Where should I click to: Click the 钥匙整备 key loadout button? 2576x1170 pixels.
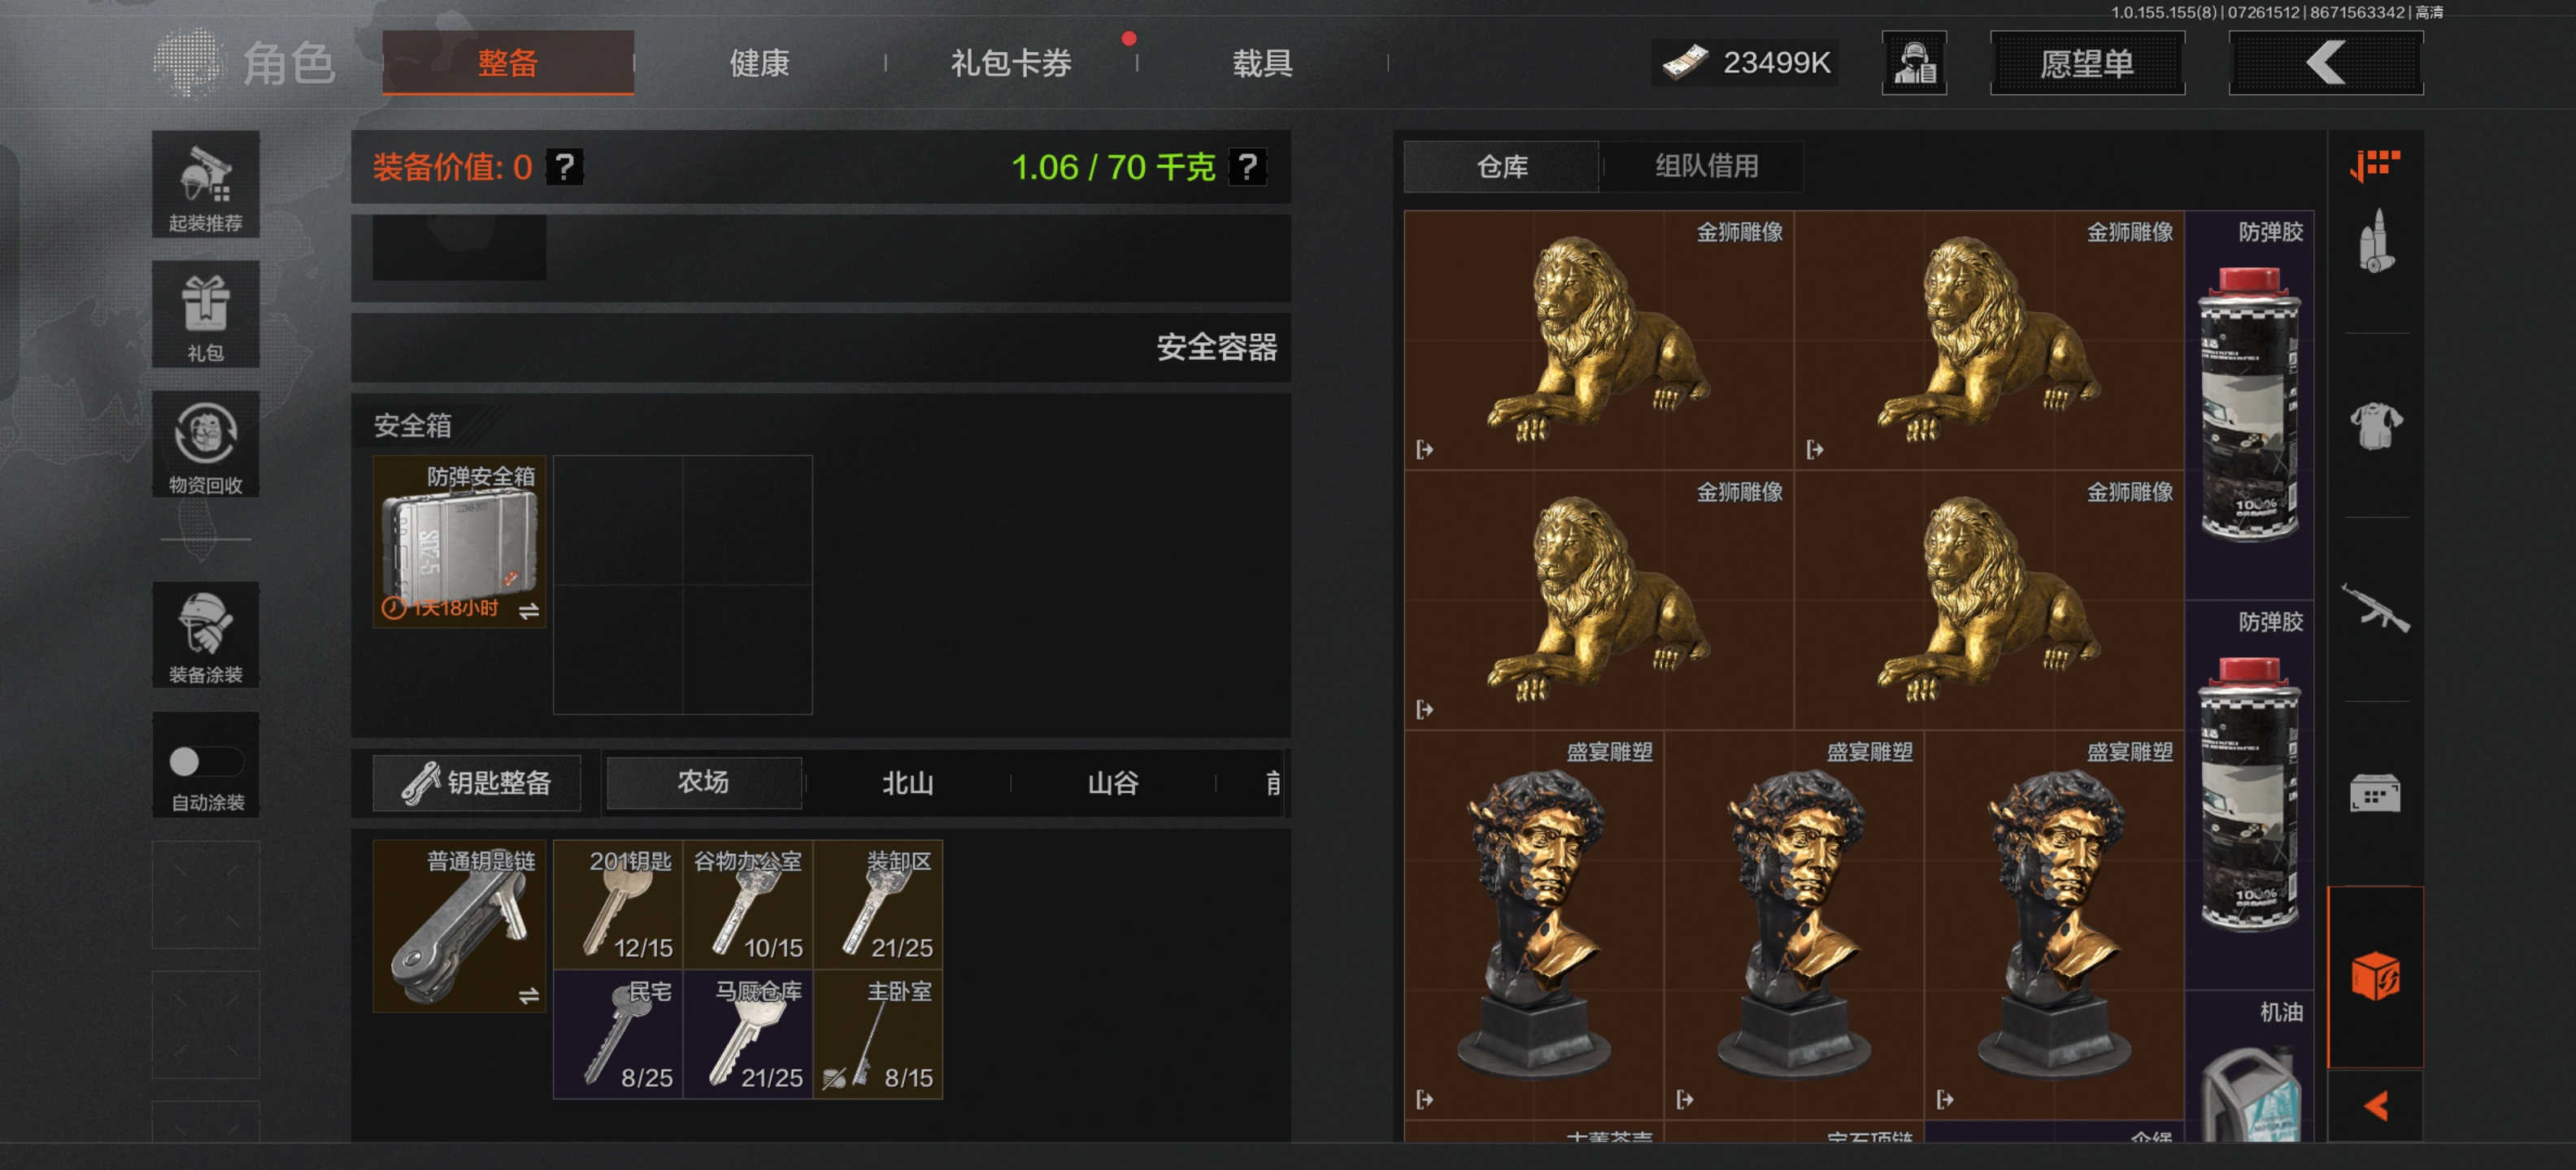pyautogui.click(x=477, y=782)
